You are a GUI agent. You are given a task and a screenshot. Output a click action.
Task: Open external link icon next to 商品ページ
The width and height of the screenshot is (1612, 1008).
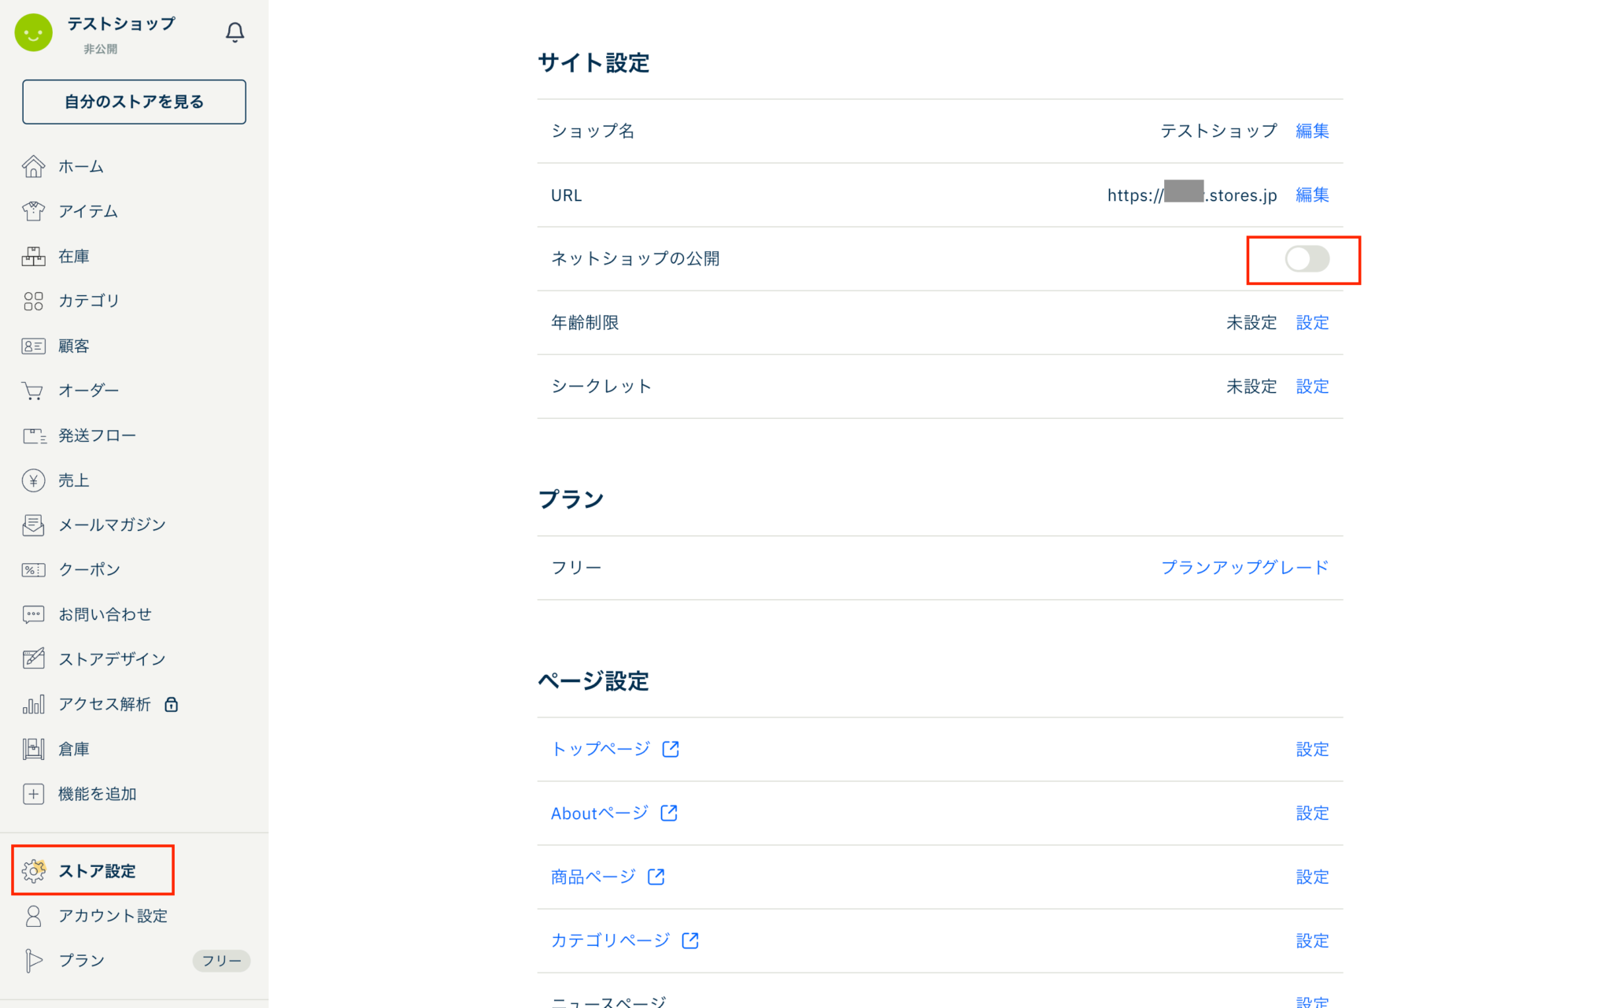coord(656,876)
